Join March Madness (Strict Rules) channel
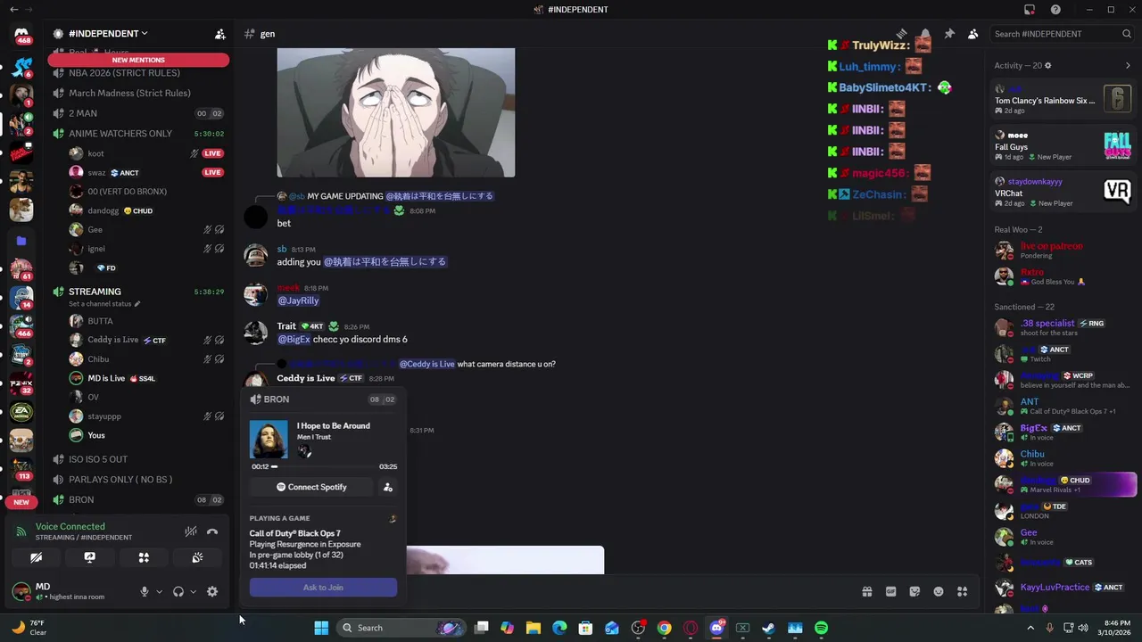The width and height of the screenshot is (1142, 642). click(x=138, y=93)
